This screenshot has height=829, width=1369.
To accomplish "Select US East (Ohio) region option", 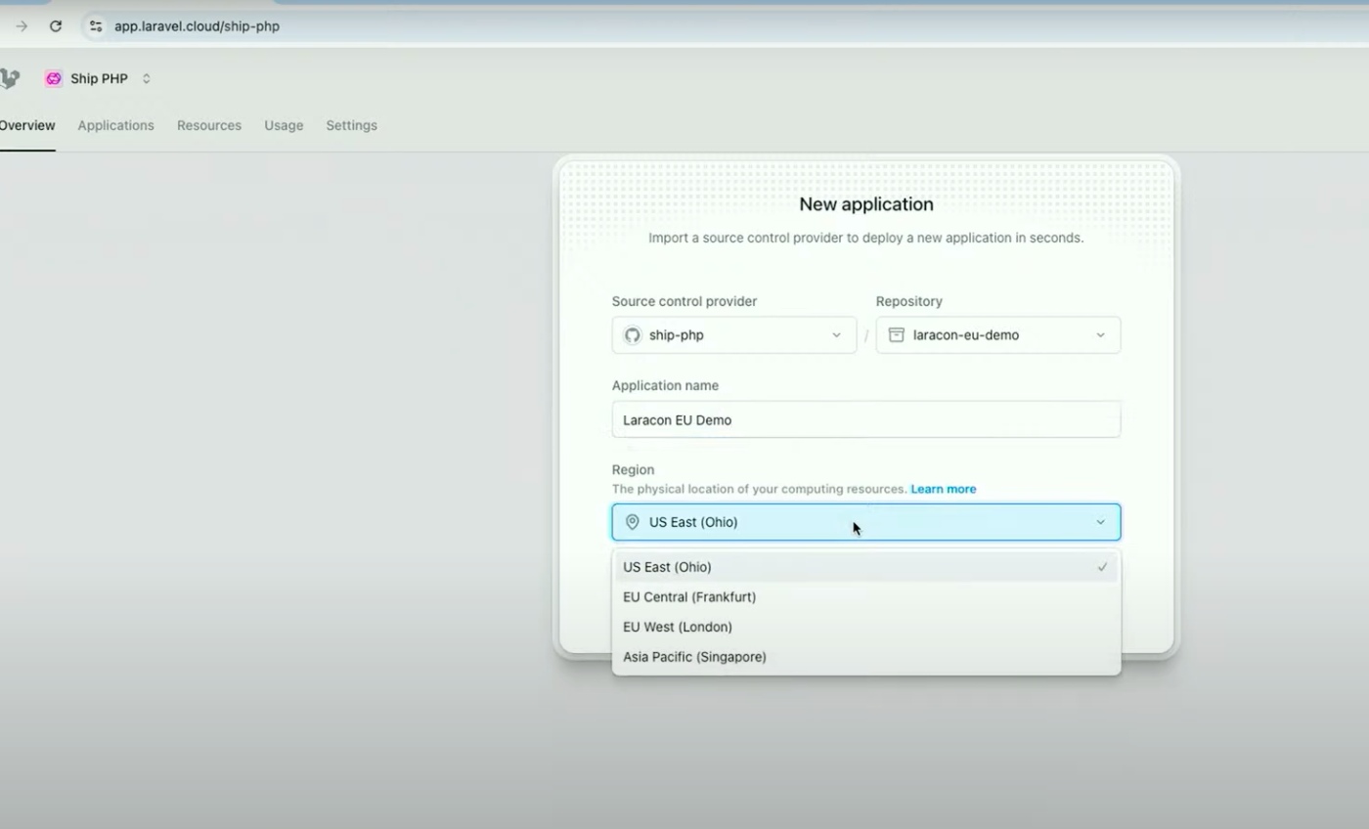I will [x=866, y=567].
